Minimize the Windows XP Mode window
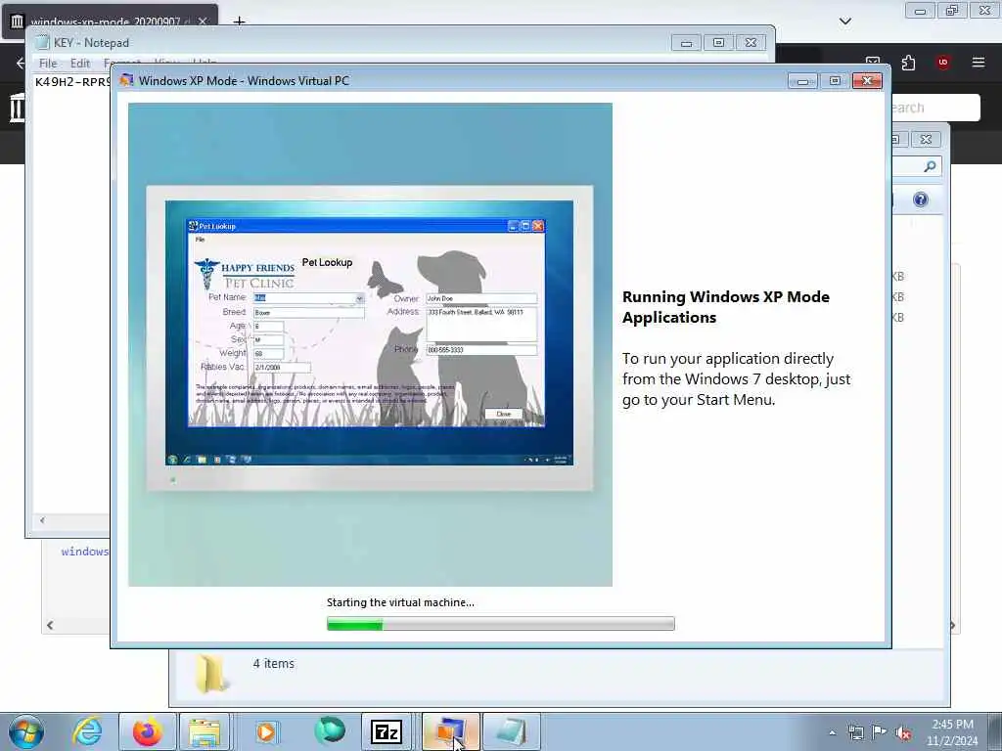Viewport: 1002px width, 751px height. (x=802, y=81)
